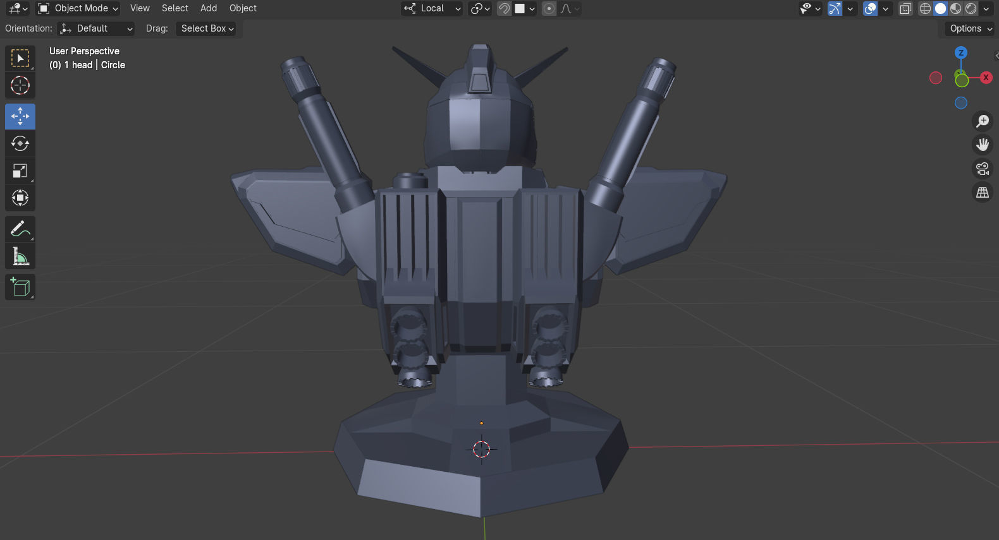The height and width of the screenshot is (540, 999).
Task: Toggle X-ray mode
Action: tap(905, 8)
